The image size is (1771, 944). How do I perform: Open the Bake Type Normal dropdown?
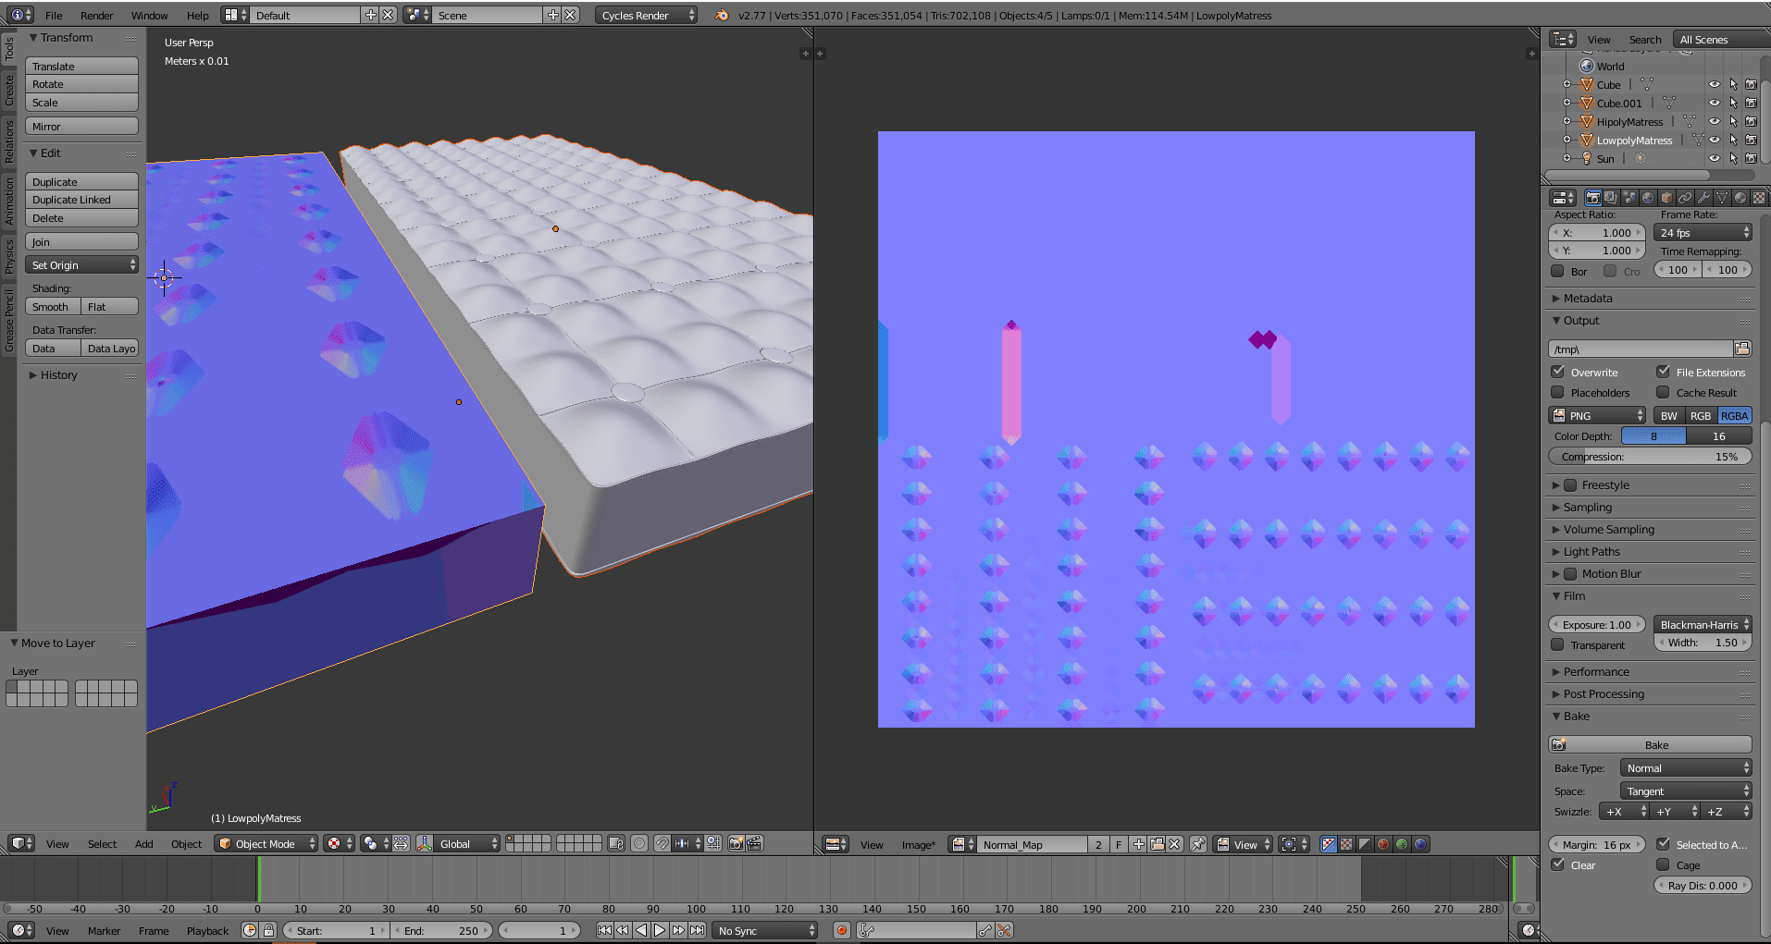click(1686, 767)
